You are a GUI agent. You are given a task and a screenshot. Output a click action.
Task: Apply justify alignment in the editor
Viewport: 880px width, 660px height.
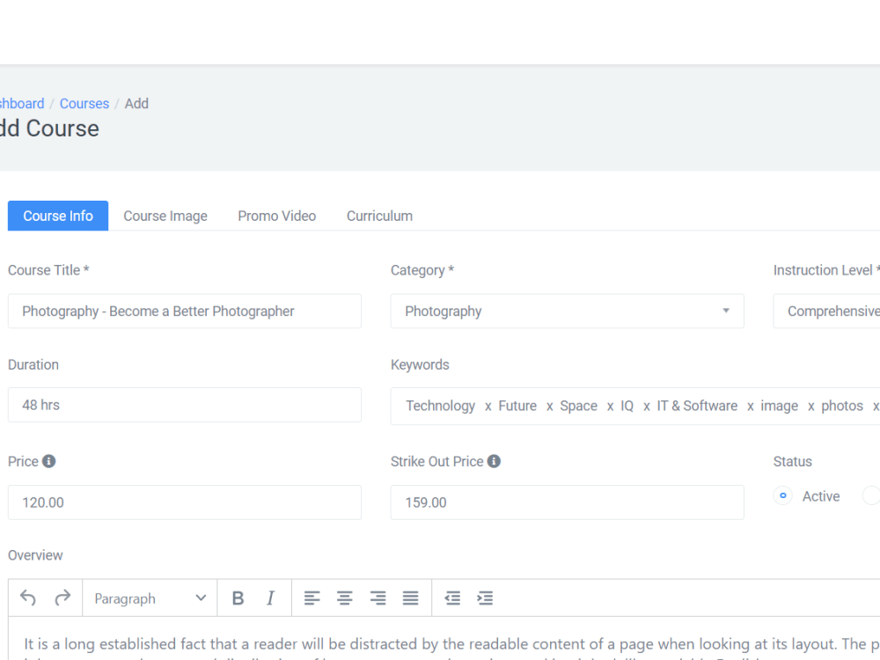point(410,598)
